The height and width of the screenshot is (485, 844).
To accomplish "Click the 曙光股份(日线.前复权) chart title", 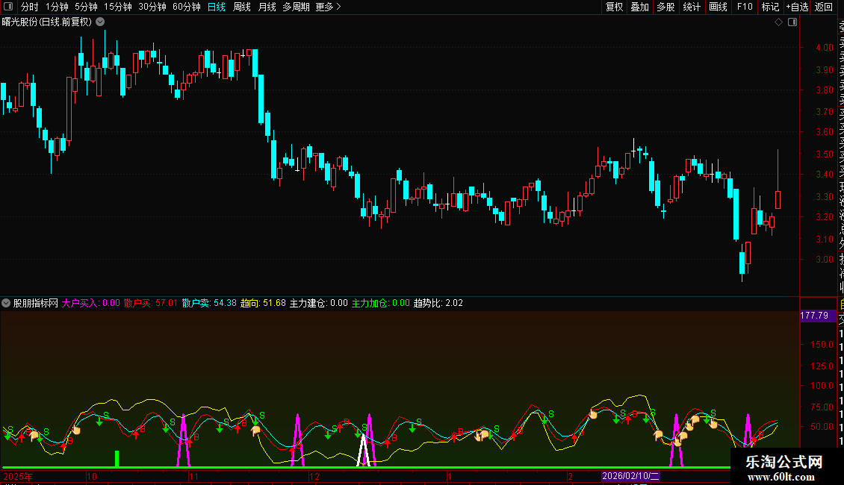I will pos(47,22).
